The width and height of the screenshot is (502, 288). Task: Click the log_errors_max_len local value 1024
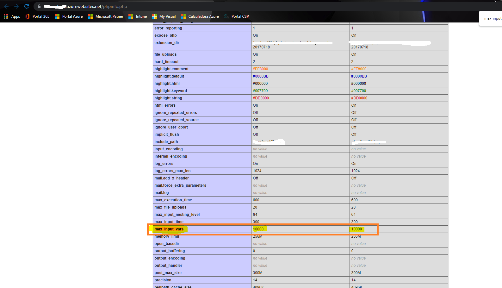coord(257,171)
